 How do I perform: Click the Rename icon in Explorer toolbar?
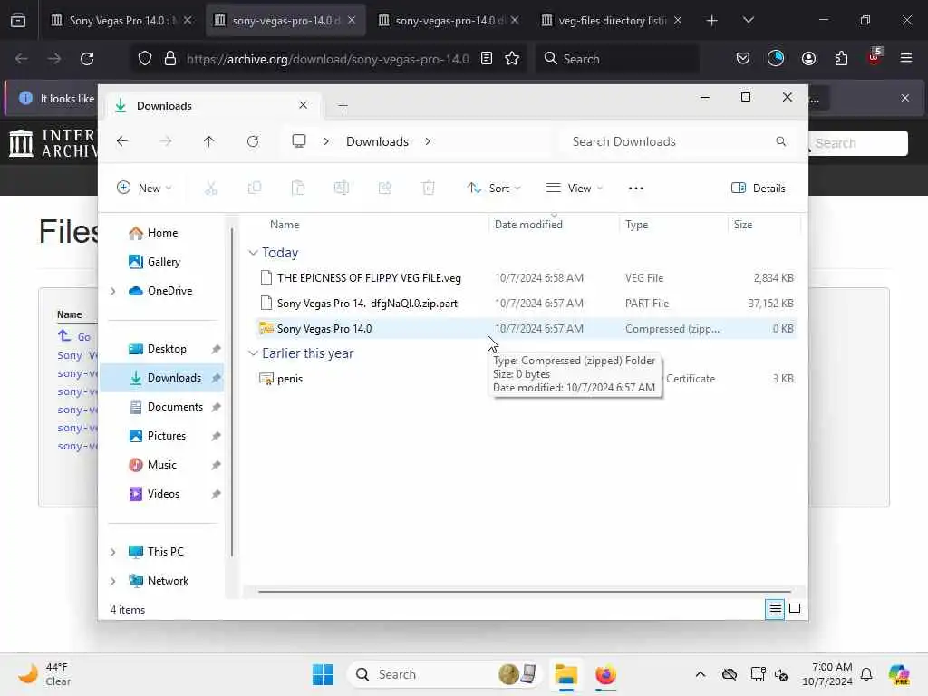(x=342, y=188)
